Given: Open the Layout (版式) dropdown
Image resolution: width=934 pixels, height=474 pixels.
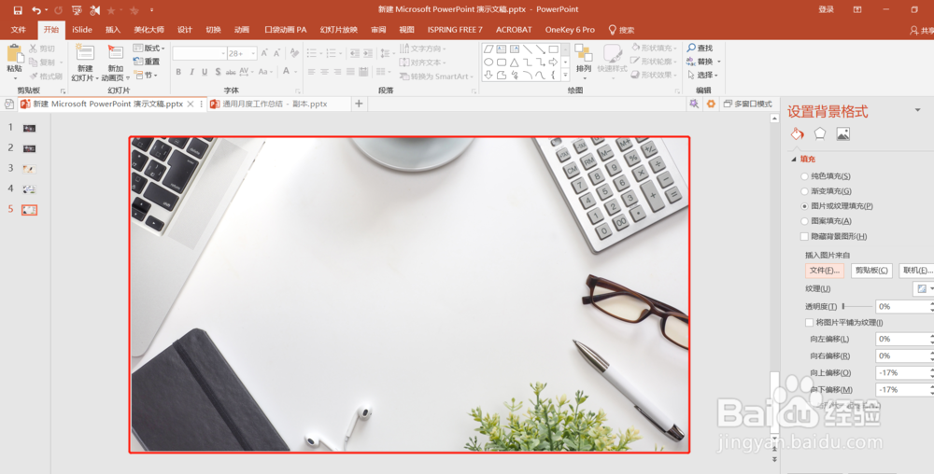Looking at the screenshot, I should click(x=149, y=48).
